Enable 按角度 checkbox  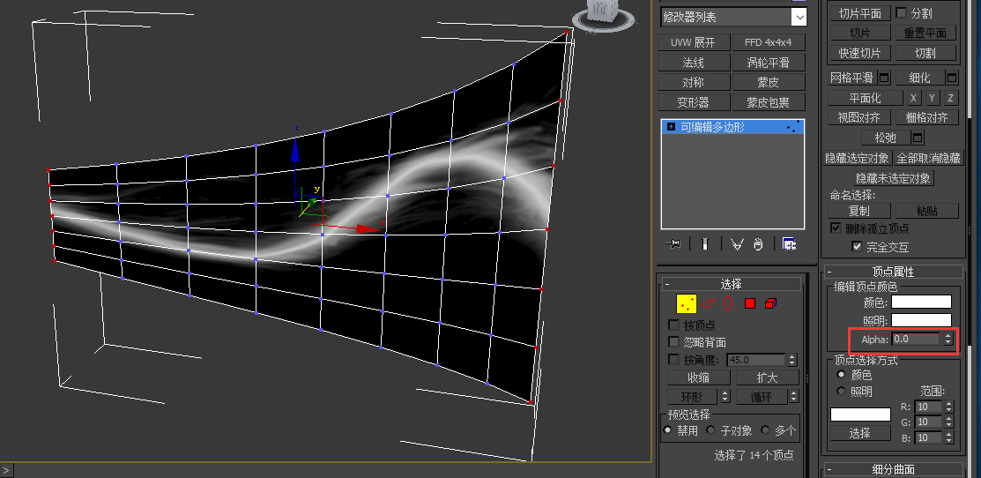(x=673, y=360)
